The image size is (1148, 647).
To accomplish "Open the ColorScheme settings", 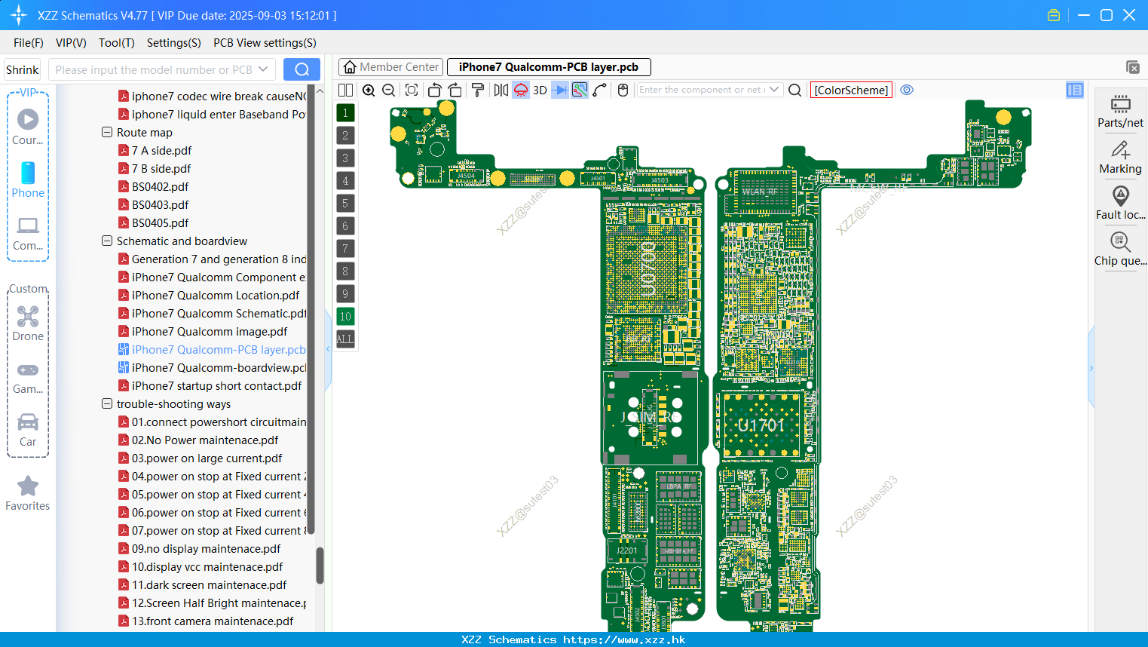I will tap(851, 90).
